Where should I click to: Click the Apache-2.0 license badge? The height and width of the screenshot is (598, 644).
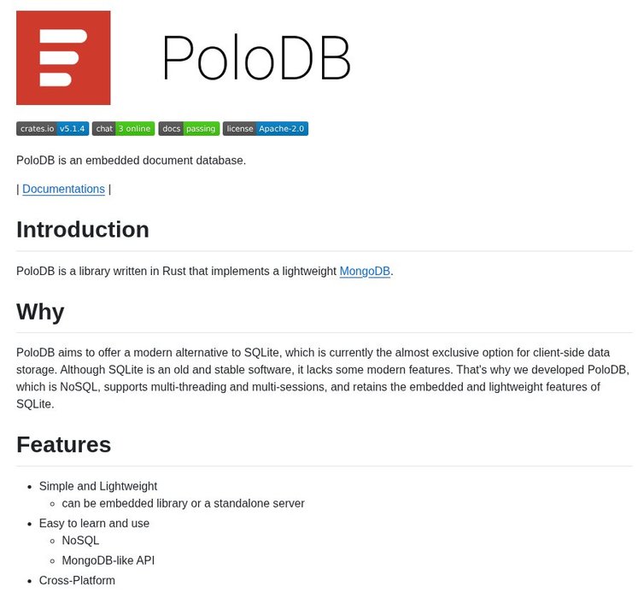tap(265, 129)
